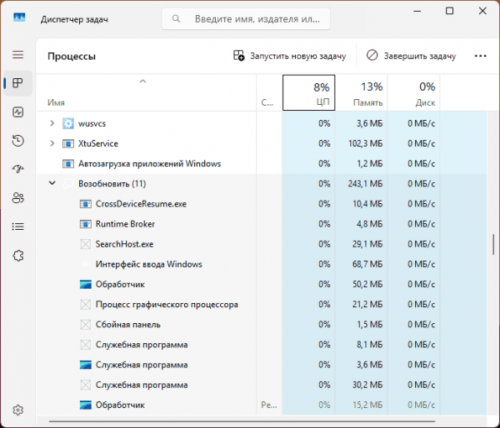Click the wusvcs gear icon

(x=68, y=123)
